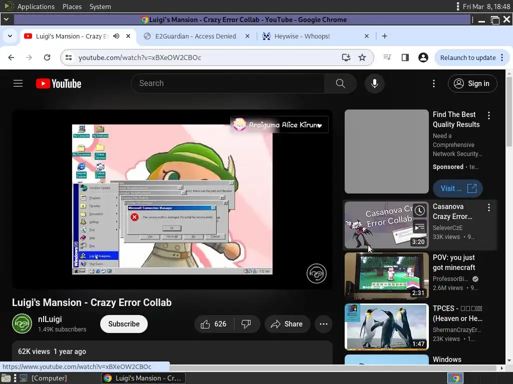Bookmark this page with star icon

pyautogui.click(x=362, y=57)
